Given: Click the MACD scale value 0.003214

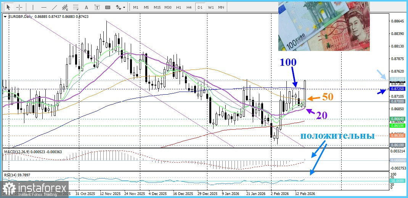Looking at the screenshot, I should click(397, 151).
